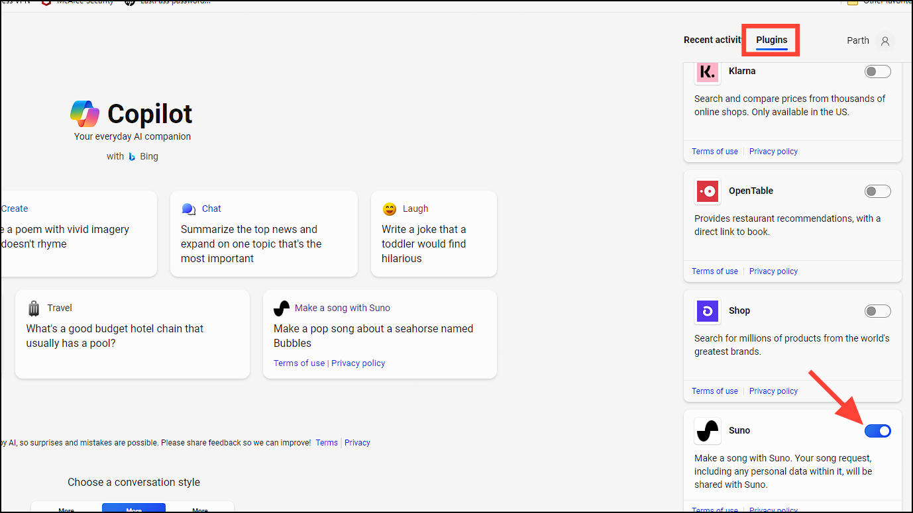Open Shop Terms of use link

click(x=715, y=391)
